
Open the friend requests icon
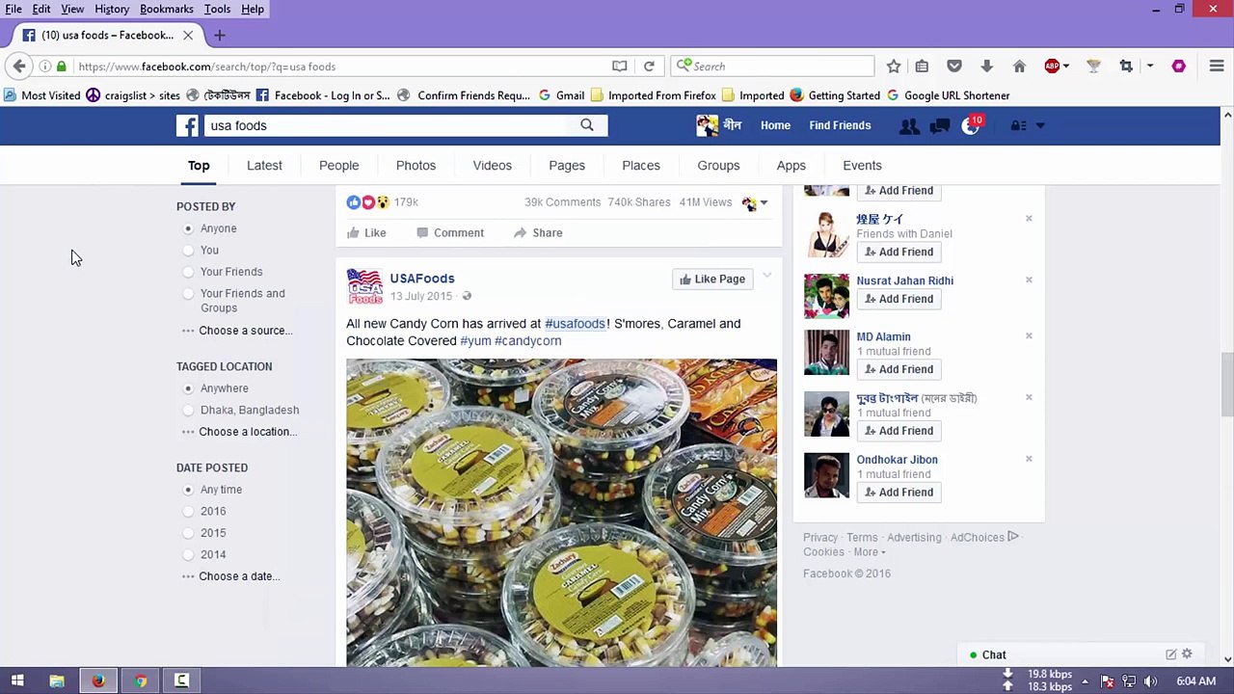click(x=909, y=125)
